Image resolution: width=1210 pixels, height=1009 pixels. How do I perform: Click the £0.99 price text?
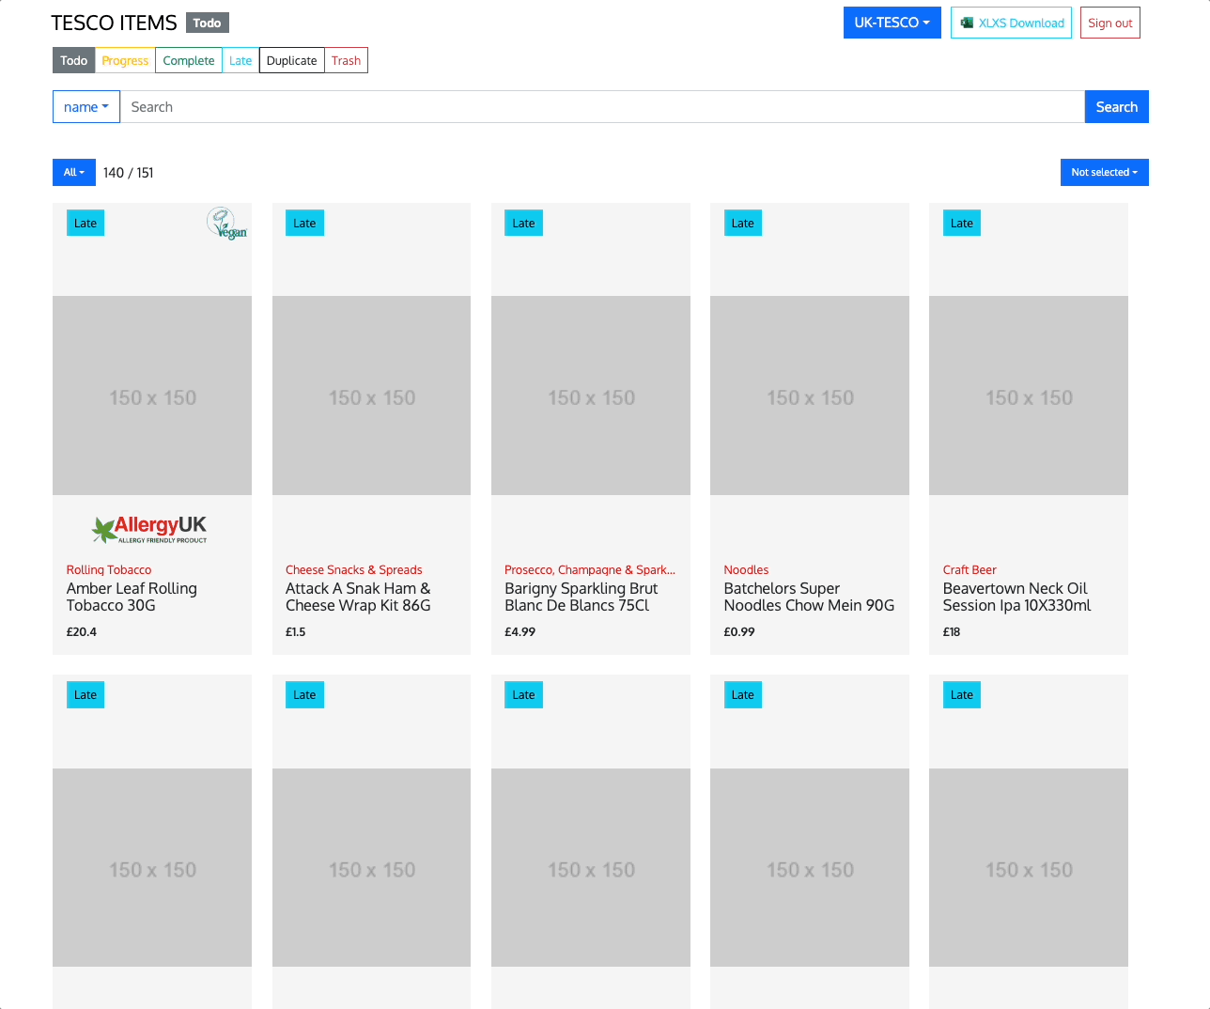pyautogui.click(x=739, y=632)
